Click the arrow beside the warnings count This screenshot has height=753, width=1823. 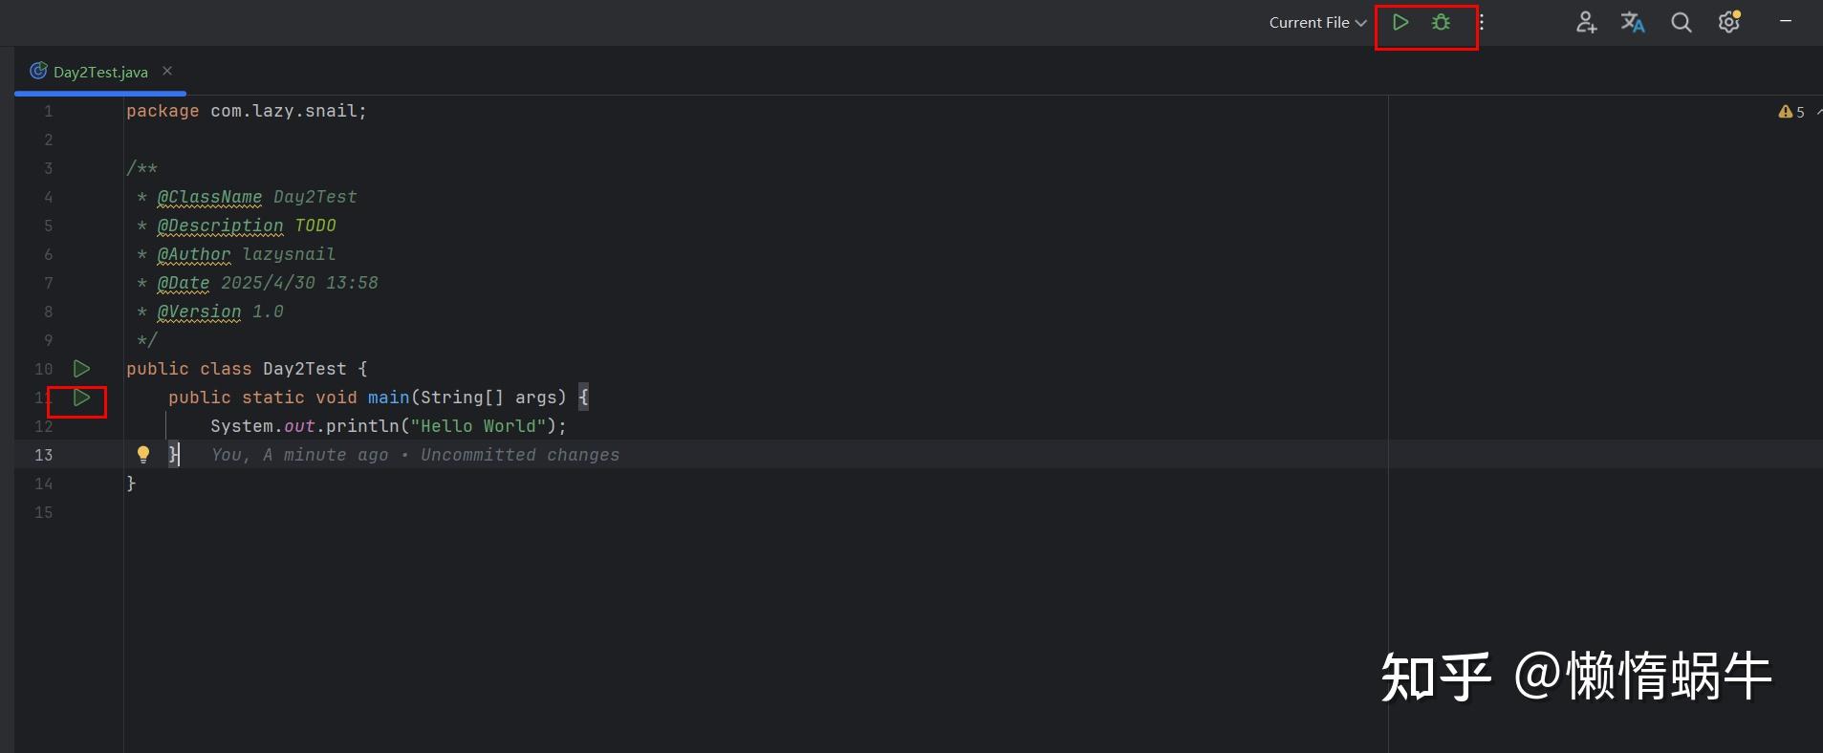(x=1817, y=112)
